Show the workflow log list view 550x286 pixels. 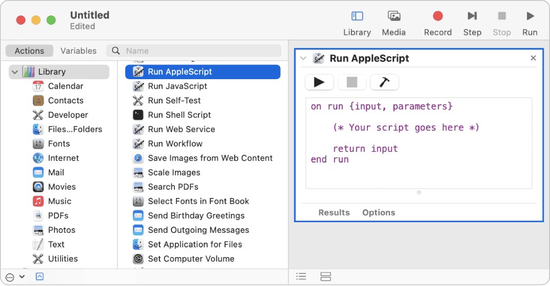(301, 277)
